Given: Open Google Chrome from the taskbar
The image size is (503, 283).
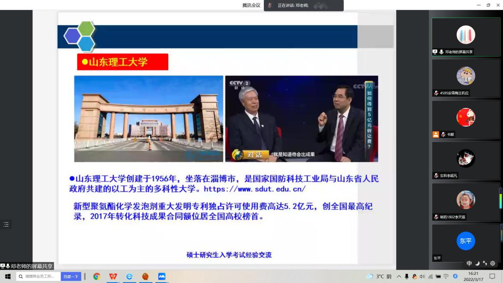Looking at the screenshot, I should (97, 277).
